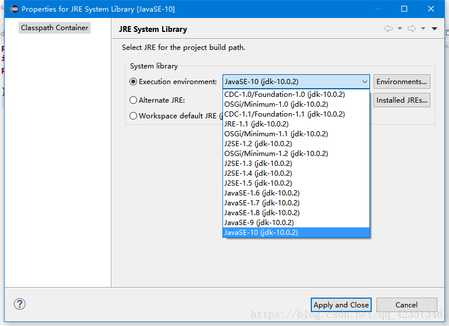Screen dimensions: 449x326
Task: Select Classpath Container in left pane
Action: click(x=55, y=28)
